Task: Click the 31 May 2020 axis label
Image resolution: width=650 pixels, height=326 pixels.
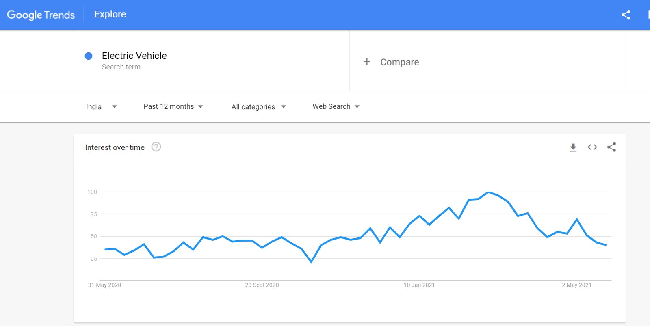Action: click(104, 285)
